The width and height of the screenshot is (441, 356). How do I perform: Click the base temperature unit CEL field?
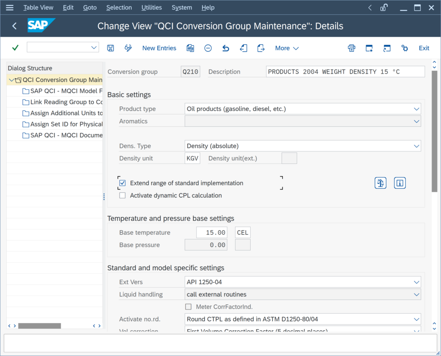tap(242, 233)
